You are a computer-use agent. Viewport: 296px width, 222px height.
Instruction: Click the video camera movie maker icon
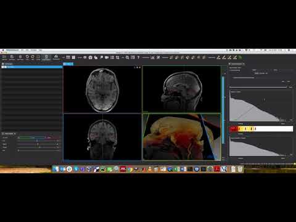coord(107,57)
